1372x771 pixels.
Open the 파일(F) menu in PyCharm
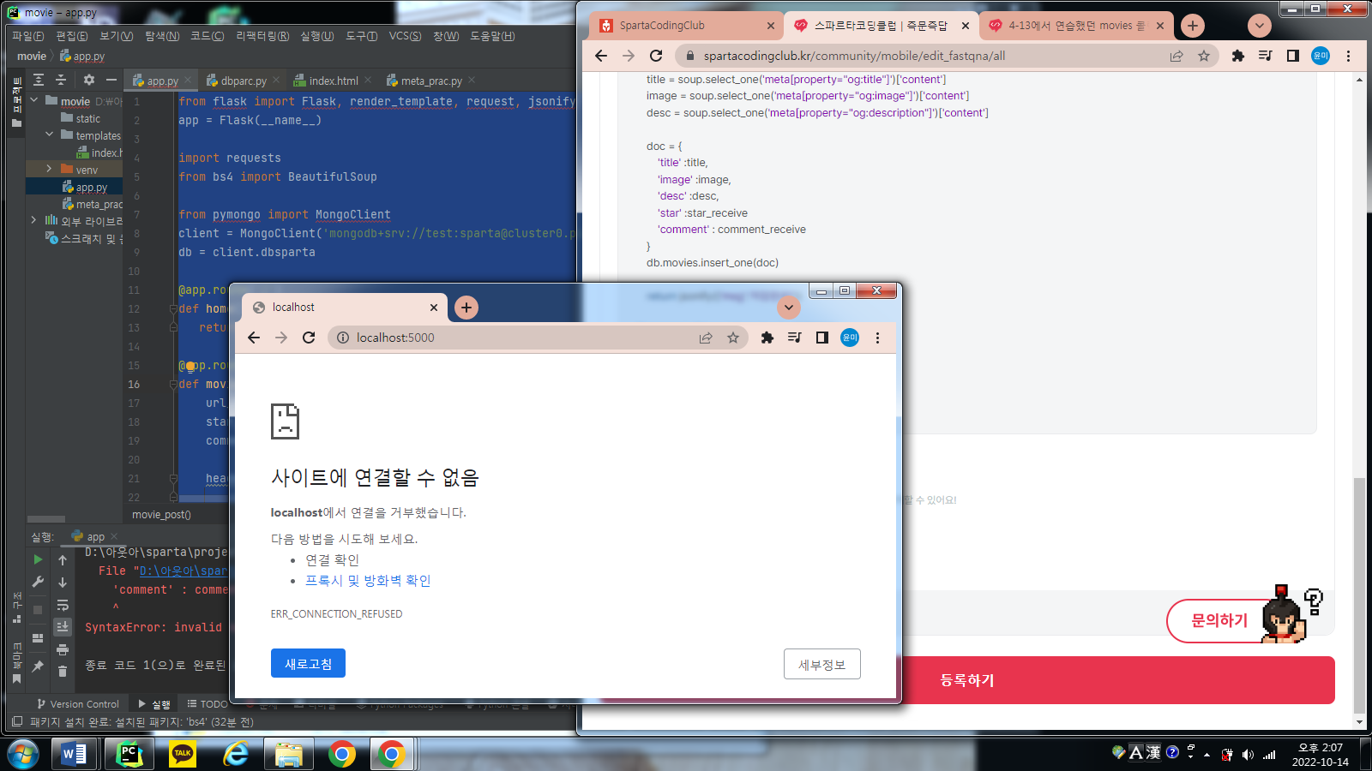[x=27, y=36]
